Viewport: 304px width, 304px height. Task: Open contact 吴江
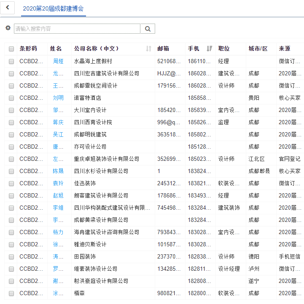(x=58, y=135)
